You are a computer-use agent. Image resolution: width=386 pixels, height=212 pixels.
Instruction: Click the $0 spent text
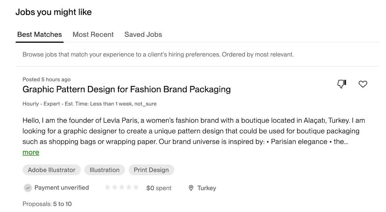[x=159, y=188]
